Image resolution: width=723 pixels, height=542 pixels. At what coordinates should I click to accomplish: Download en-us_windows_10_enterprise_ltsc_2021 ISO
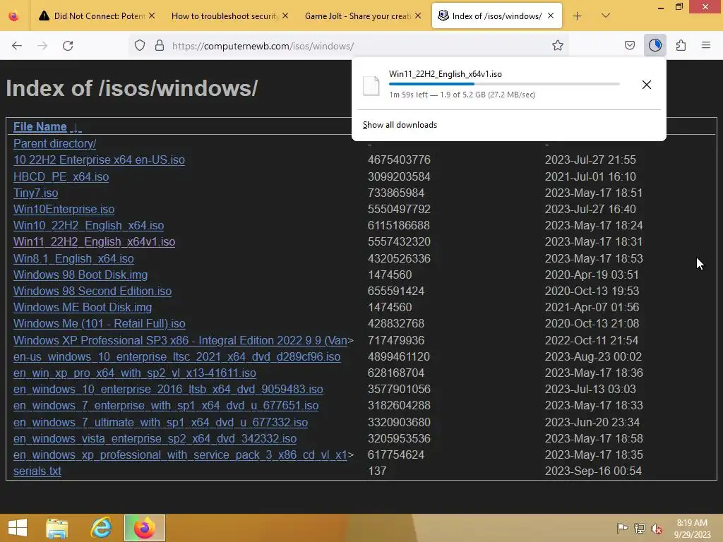click(x=177, y=356)
